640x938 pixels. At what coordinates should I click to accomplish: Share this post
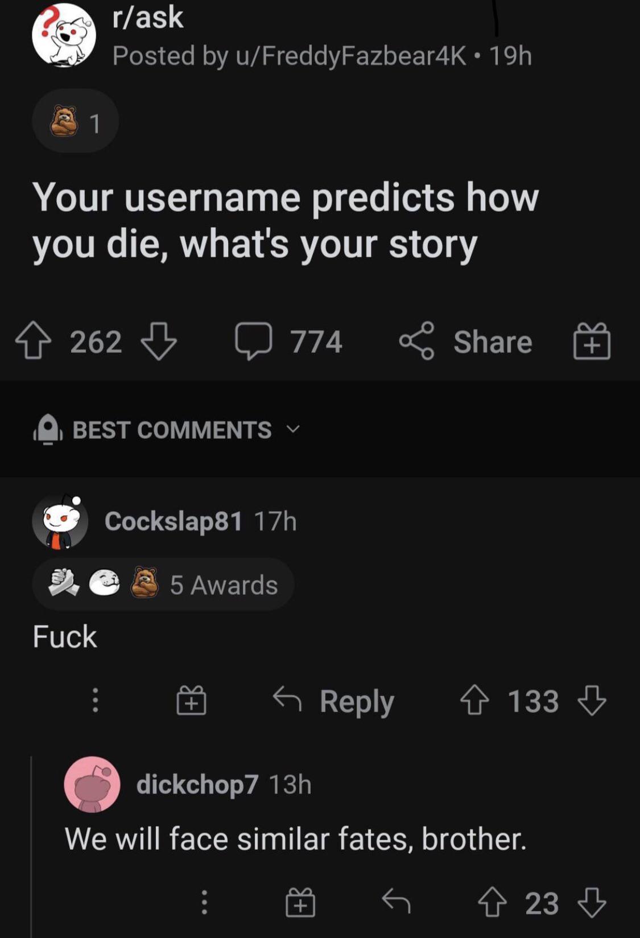click(x=466, y=341)
